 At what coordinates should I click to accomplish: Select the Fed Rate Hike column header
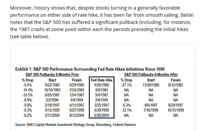click(102, 80)
